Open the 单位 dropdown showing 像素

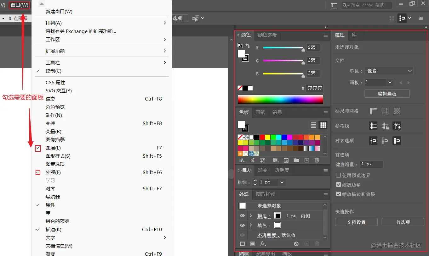(x=389, y=71)
